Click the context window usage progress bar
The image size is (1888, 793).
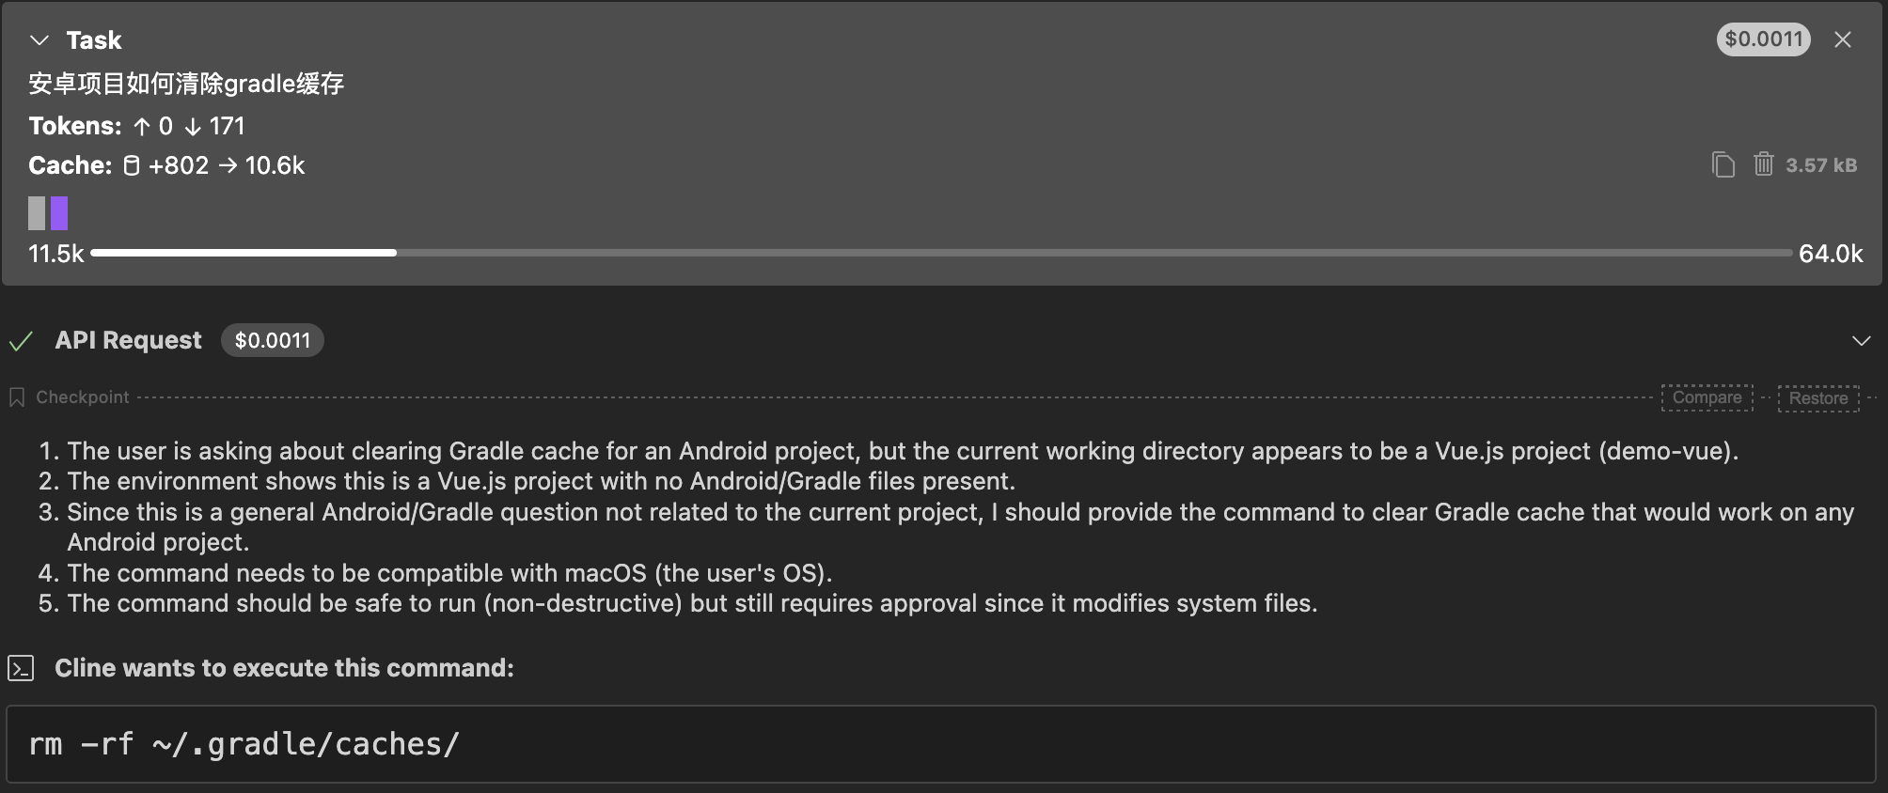[940, 252]
